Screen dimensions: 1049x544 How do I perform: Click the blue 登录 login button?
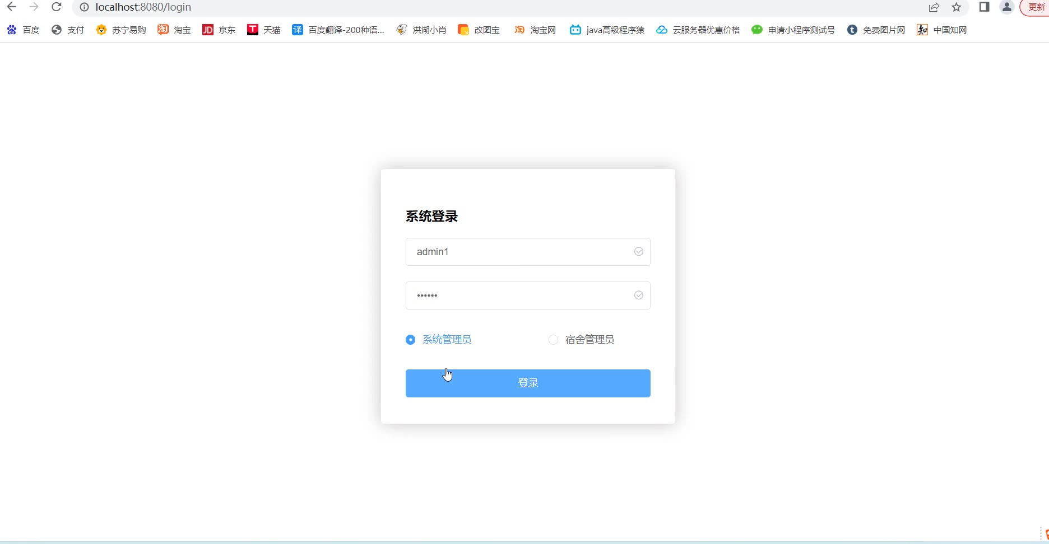[x=528, y=383]
